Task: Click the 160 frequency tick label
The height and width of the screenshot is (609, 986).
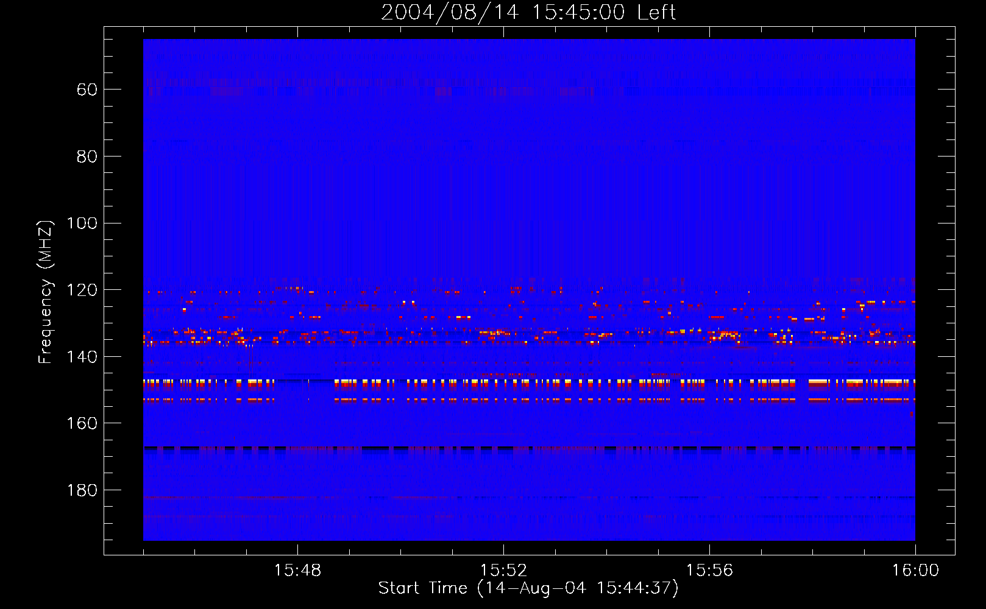Action: pos(82,423)
